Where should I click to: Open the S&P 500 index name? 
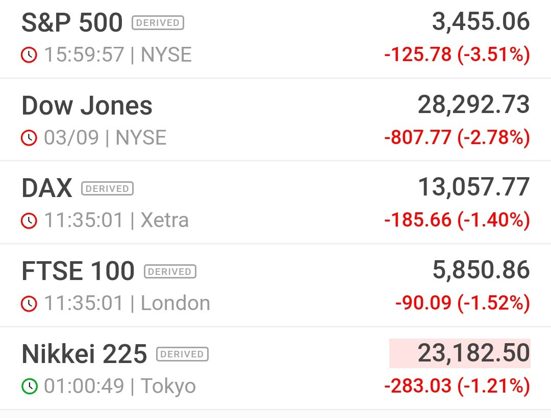click(x=72, y=23)
